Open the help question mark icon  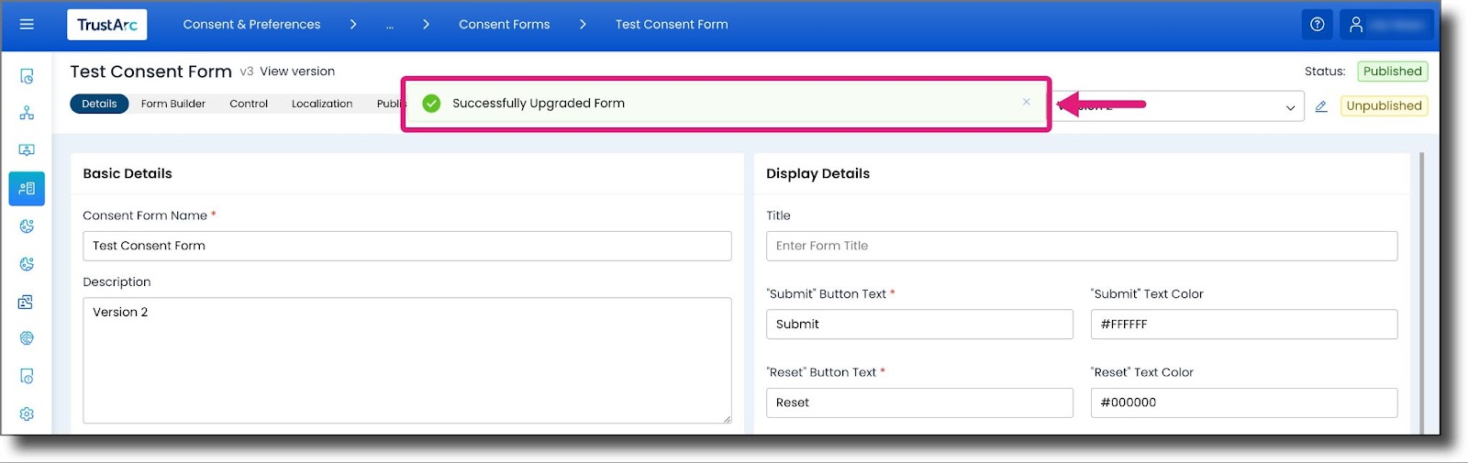(x=1317, y=25)
